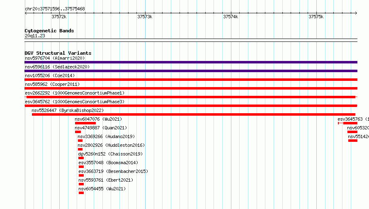The image size is (369, 209).
Task: Select the small red bar under nsv2802926
Action: tap(80, 149)
